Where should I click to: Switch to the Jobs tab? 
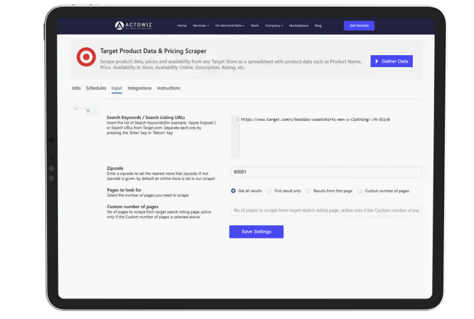[76, 88]
